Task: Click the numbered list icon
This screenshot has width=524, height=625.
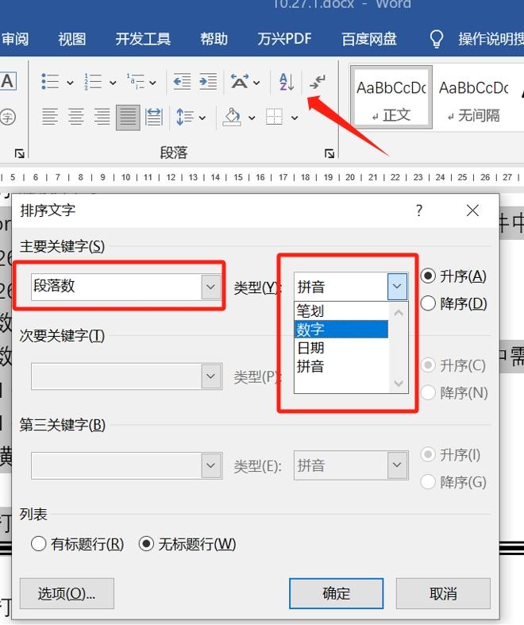Action: 93,82
